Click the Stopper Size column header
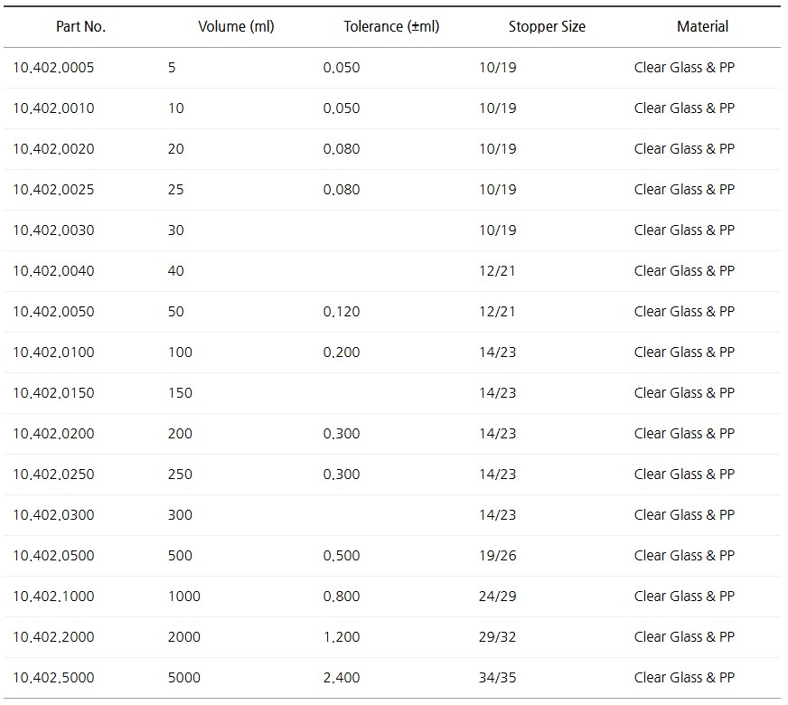Screen dimensions: 788x705 [547, 26]
